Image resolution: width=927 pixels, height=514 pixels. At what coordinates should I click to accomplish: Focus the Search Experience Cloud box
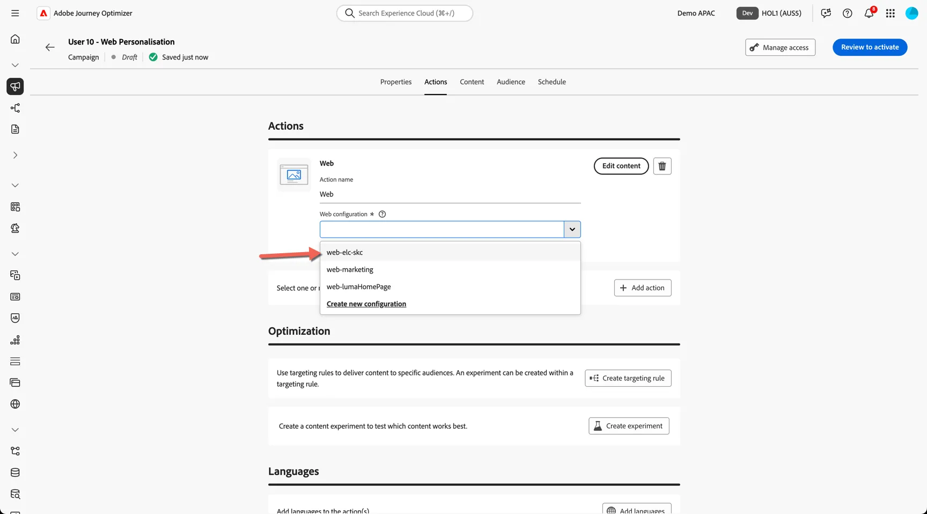pos(404,13)
